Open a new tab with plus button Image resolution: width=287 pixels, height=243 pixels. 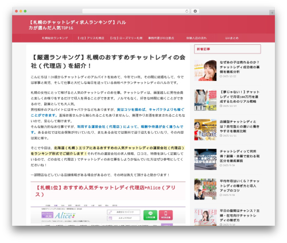point(272,13)
